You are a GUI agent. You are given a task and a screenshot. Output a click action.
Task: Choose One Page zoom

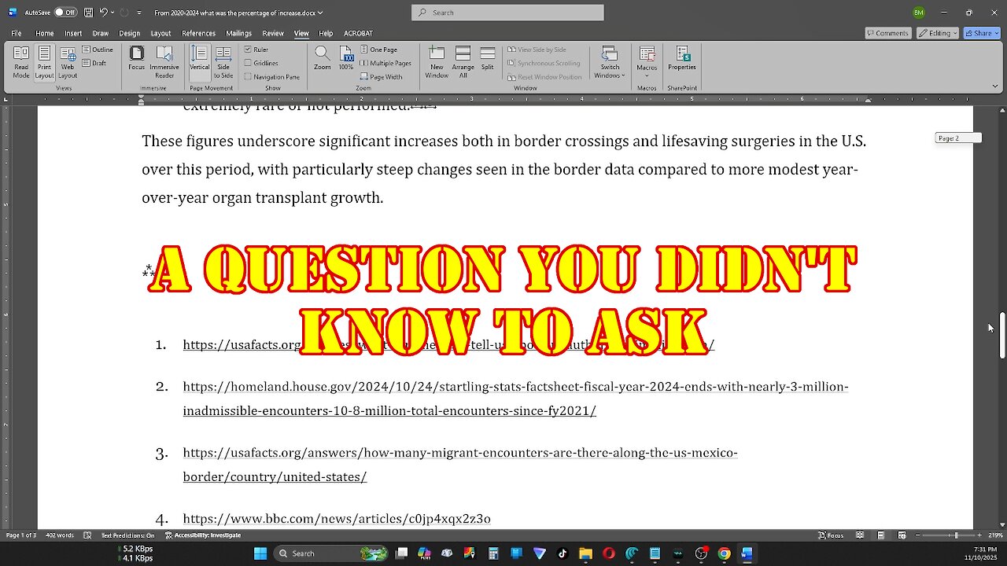pyautogui.click(x=378, y=50)
